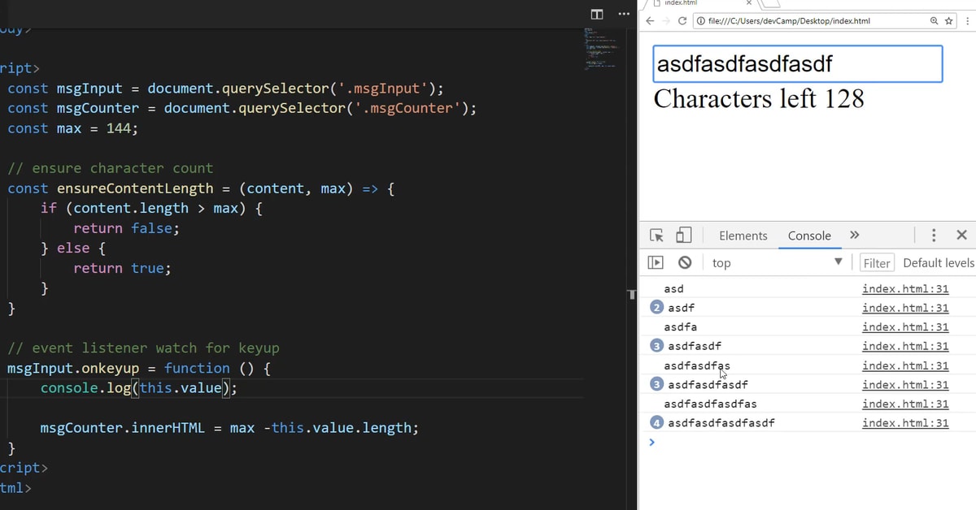Go back in the Chrome browser
The width and height of the screenshot is (976, 510).
click(650, 20)
